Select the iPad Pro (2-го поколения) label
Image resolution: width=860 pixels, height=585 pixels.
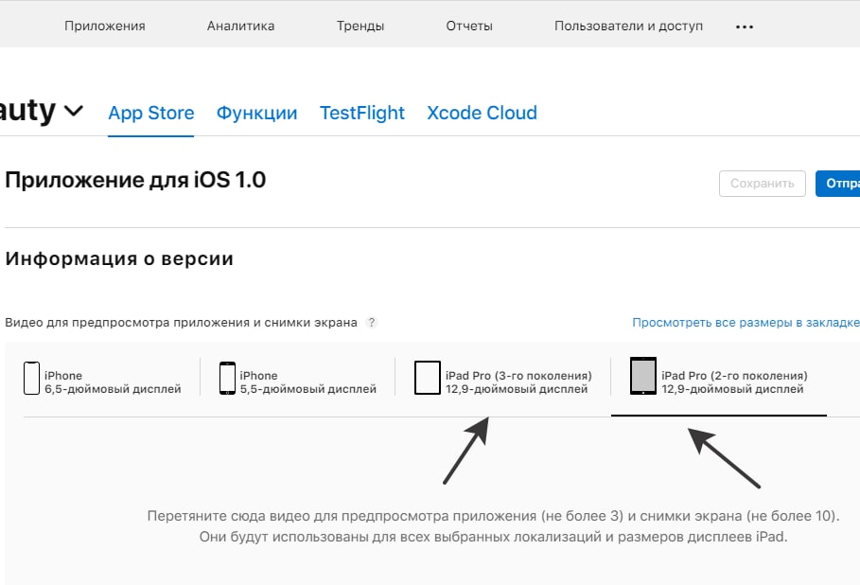734,381
